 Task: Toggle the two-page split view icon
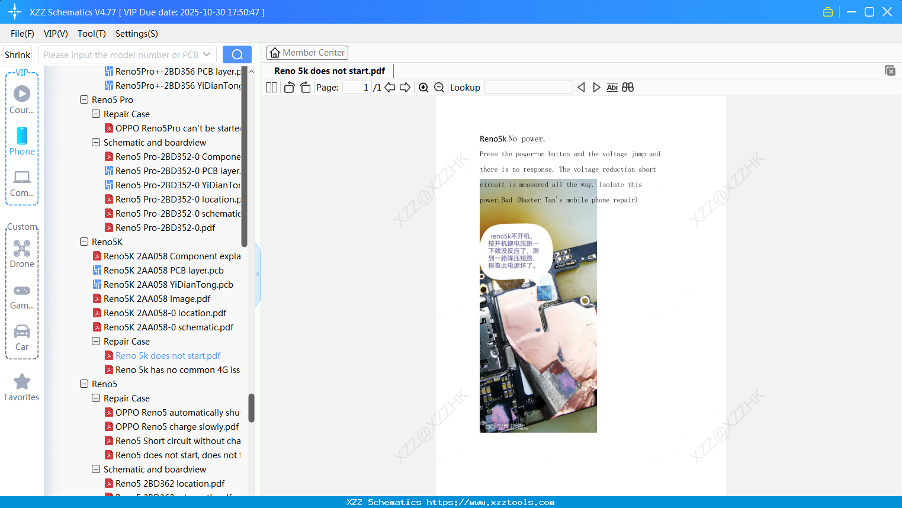(x=271, y=88)
